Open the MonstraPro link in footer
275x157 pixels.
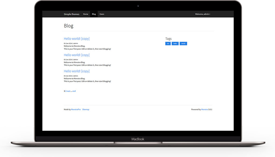(x=76, y=109)
